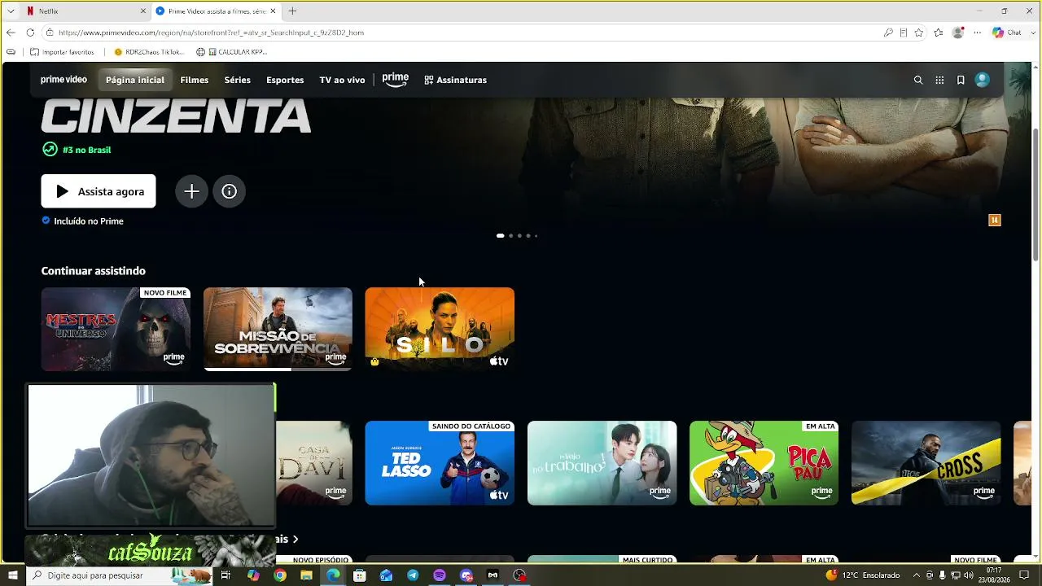Reload the page with refresh icon
The image size is (1042, 586).
tap(30, 33)
